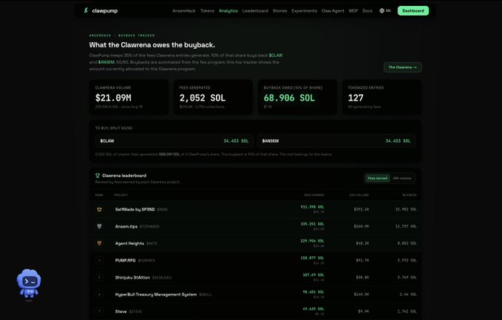Click the 24h Volume column header
502x320 pixels.
[x=359, y=195]
